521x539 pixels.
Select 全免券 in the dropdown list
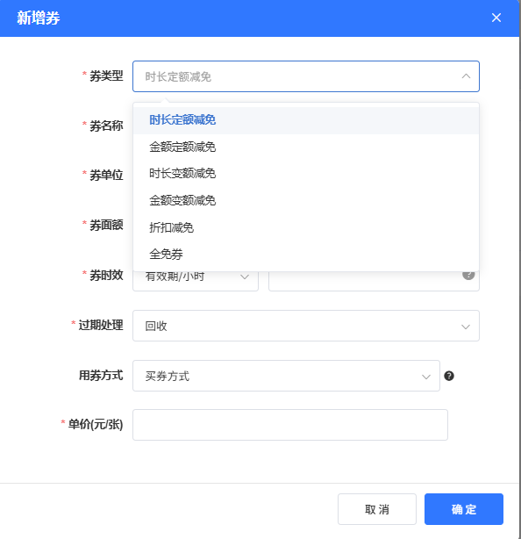pos(305,254)
